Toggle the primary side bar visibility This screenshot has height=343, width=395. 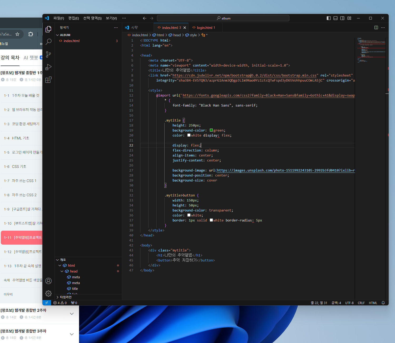329,18
